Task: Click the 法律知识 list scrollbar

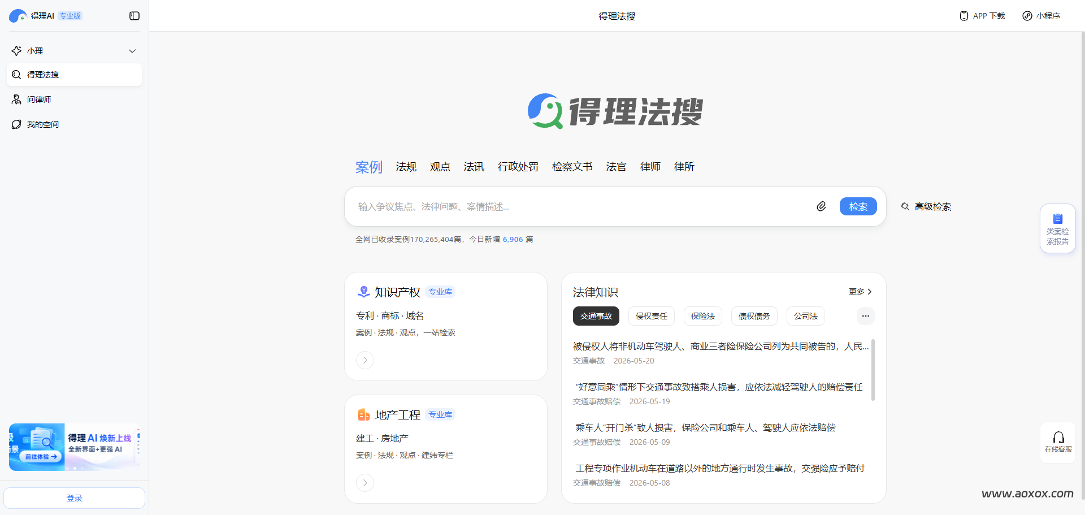Action: click(873, 370)
